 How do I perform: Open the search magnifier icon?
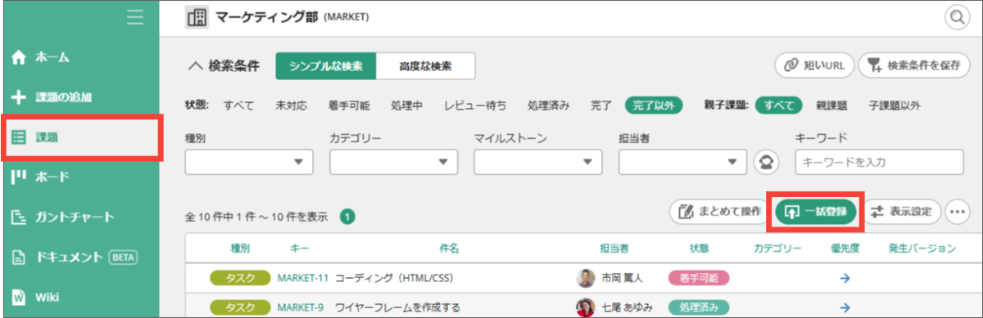[957, 16]
